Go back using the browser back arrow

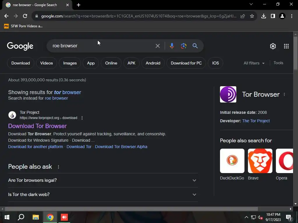pos(6,16)
